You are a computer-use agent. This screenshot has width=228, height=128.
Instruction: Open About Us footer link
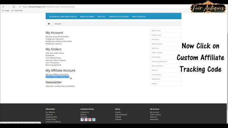49,114
